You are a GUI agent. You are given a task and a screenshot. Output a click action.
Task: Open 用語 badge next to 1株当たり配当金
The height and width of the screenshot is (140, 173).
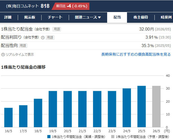tap(57, 29)
